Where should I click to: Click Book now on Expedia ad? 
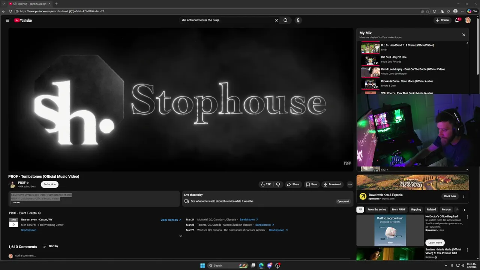450,196
